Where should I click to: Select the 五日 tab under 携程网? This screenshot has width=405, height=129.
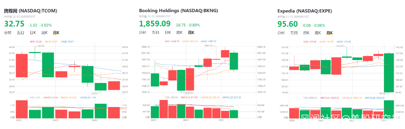(20, 33)
